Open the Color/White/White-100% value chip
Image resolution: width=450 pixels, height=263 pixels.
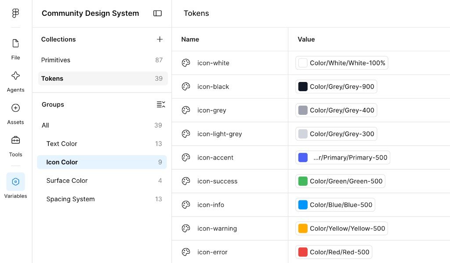tap(342, 63)
